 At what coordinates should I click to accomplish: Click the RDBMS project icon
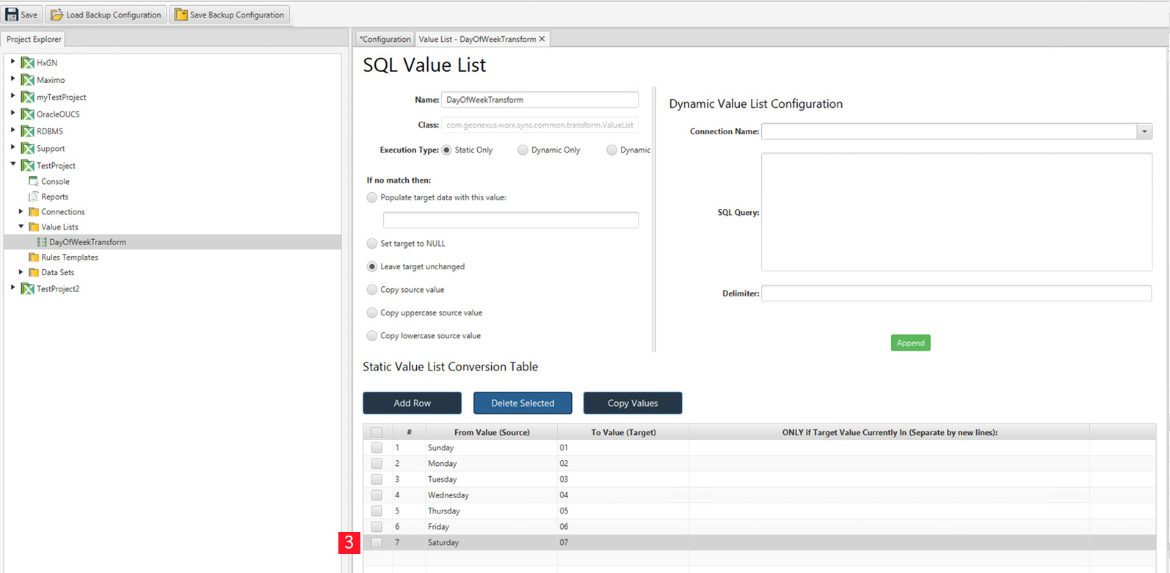coord(28,131)
